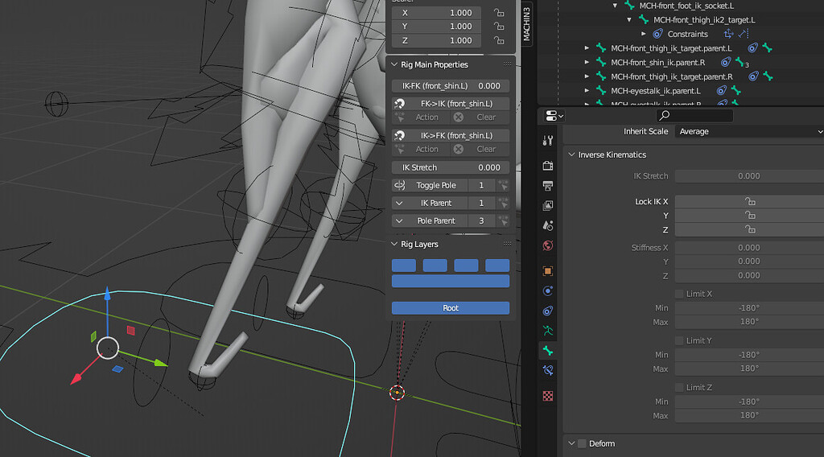The width and height of the screenshot is (824, 457).
Task: Click the FK->IK snap icon
Action: [x=399, y=104]
